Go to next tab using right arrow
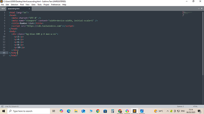The width and height of the screenshot is (204, 114). pos(4,9)
